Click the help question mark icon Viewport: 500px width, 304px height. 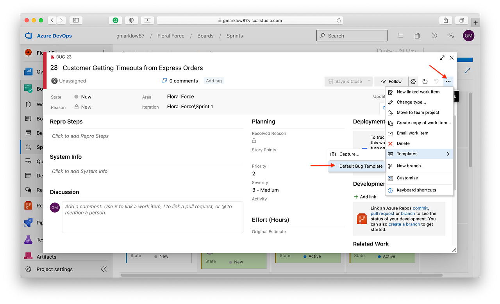pyautogui.click(x=434, y=36)
